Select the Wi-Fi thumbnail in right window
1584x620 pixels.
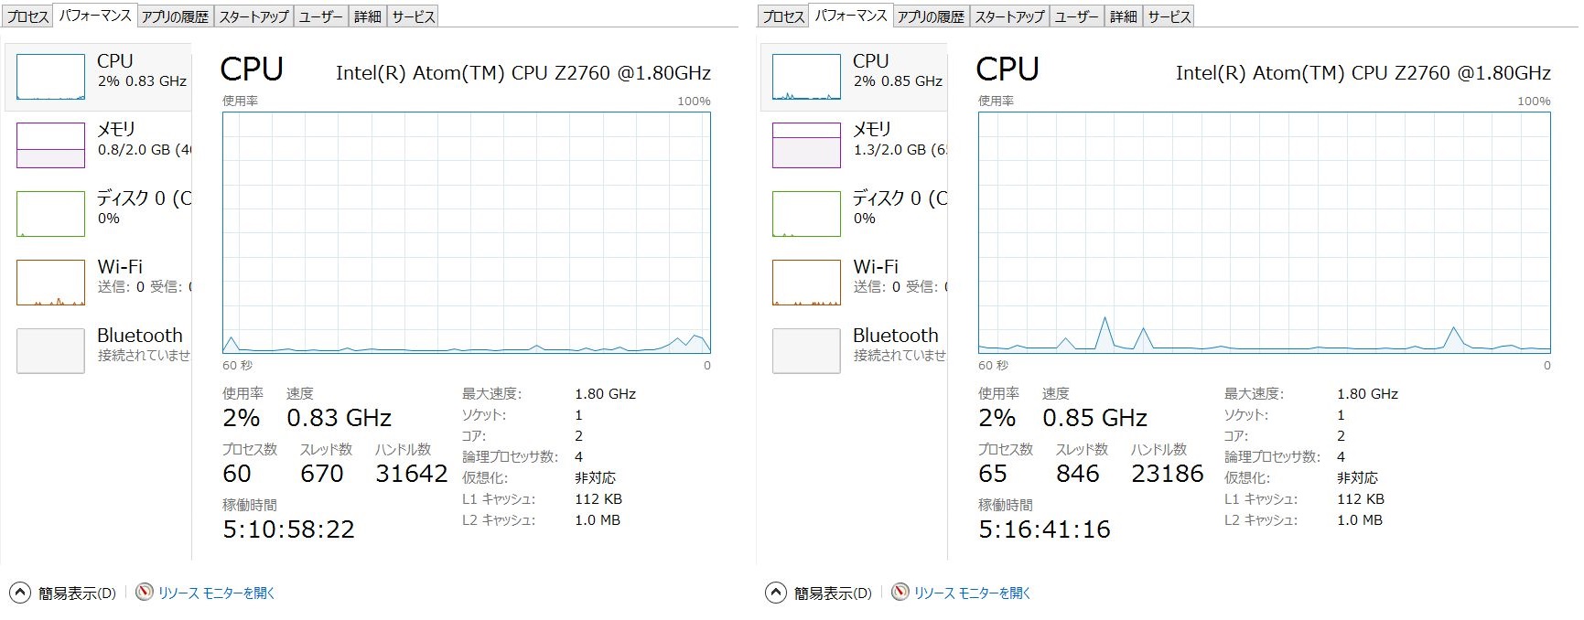806,283
